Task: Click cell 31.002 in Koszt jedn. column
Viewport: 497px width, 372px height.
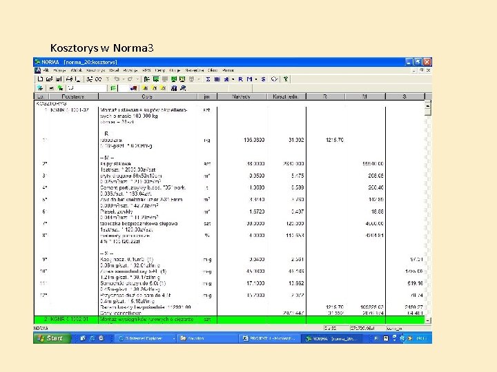Action: click(x=296, y=140)
